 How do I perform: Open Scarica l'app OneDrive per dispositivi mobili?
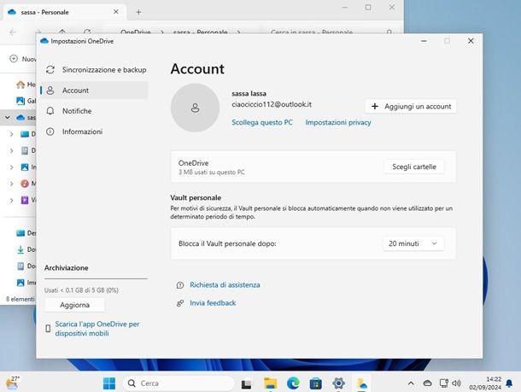[97, 329]
